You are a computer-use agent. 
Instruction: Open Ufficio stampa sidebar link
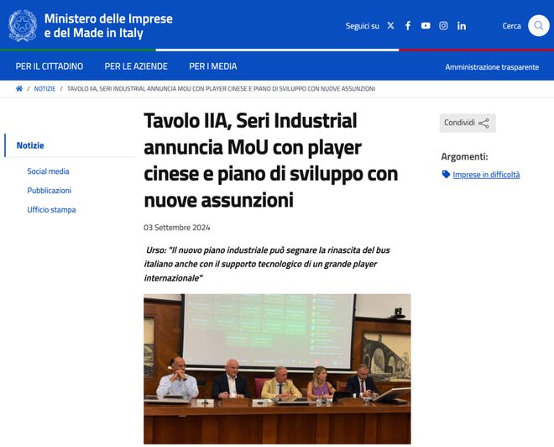tap(51, 210)
